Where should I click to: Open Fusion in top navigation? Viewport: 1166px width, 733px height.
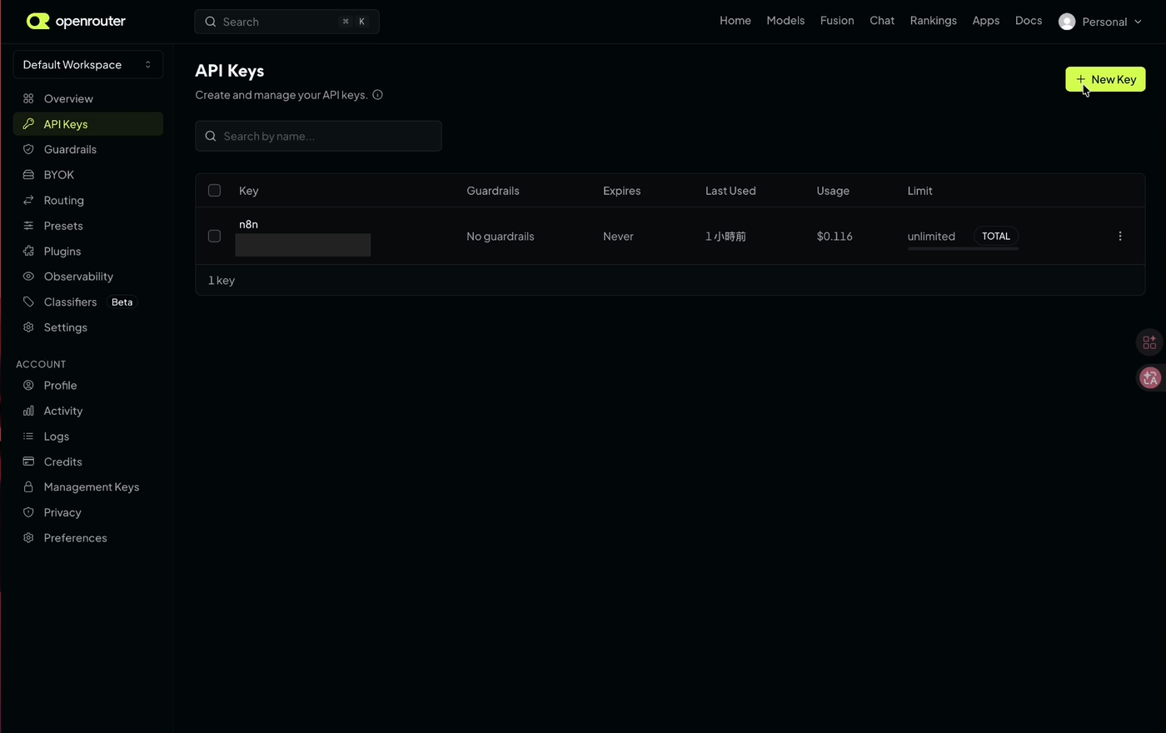[837, 21]
